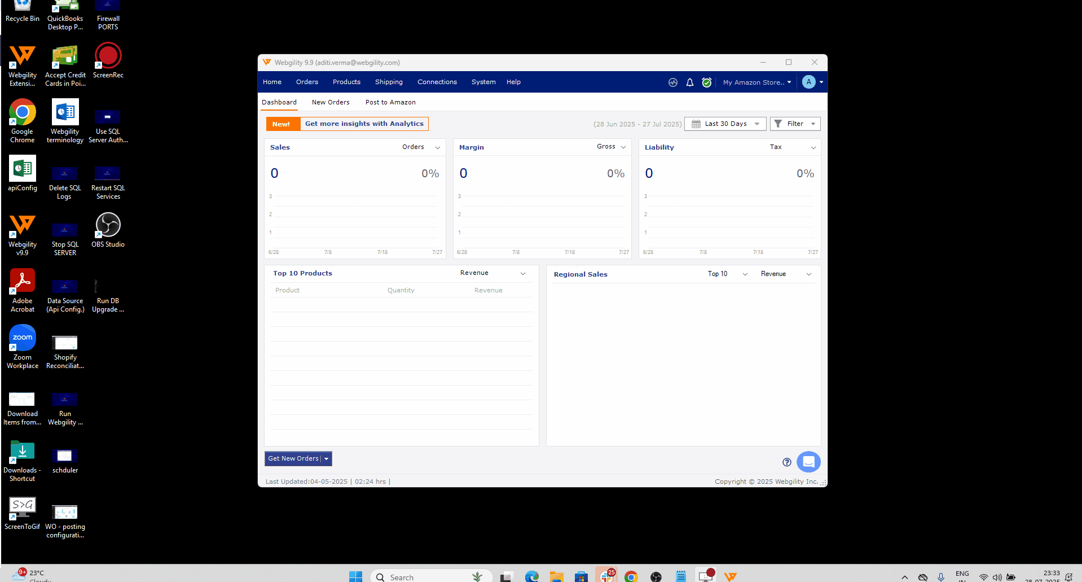Open the Connections menu

tap(437, 82)
